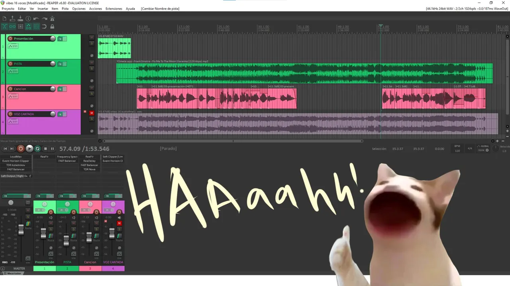Switch to the Mezclador tab
This screenshot has height=286, width=510.
point(14,273)
